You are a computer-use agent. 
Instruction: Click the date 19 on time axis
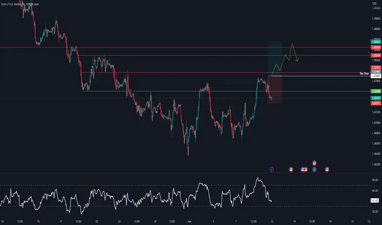pyautogui.click(x=330, y=221)
